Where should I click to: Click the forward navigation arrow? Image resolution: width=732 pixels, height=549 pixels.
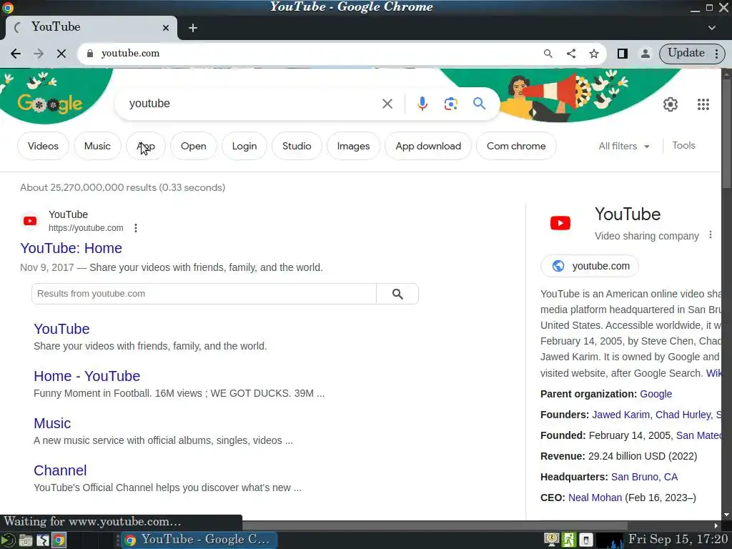point(39,54)
